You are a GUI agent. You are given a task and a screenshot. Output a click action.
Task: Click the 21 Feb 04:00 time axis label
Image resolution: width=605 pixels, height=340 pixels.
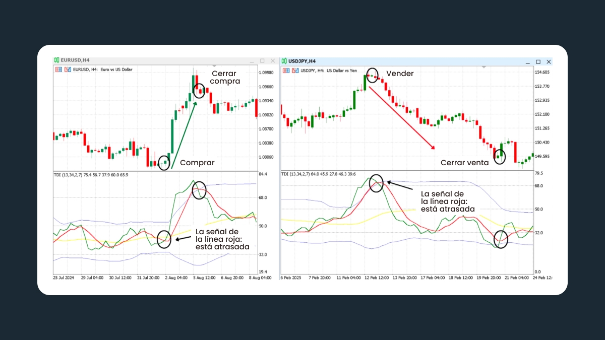click(x=518, y=278)
